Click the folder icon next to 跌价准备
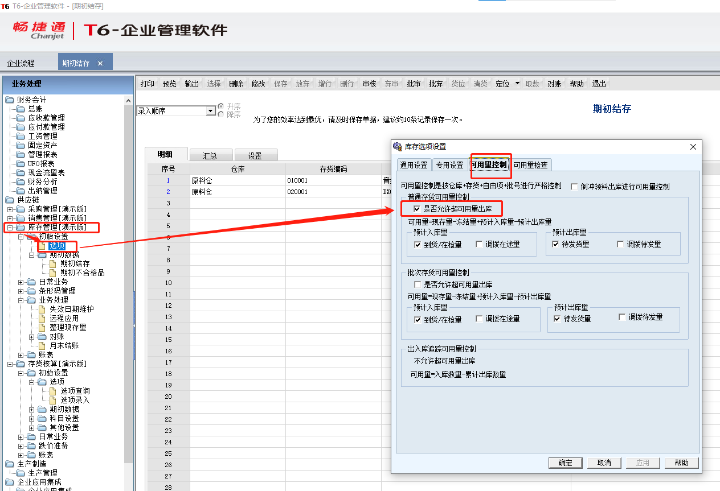This screenshot has width=720, height=491. pos(31,445)
